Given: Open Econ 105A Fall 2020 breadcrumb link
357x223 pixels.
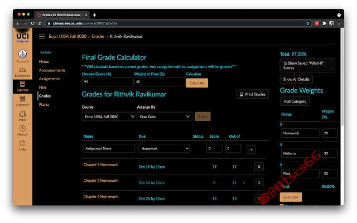Looking at the screenshot, I should (67, 36).
